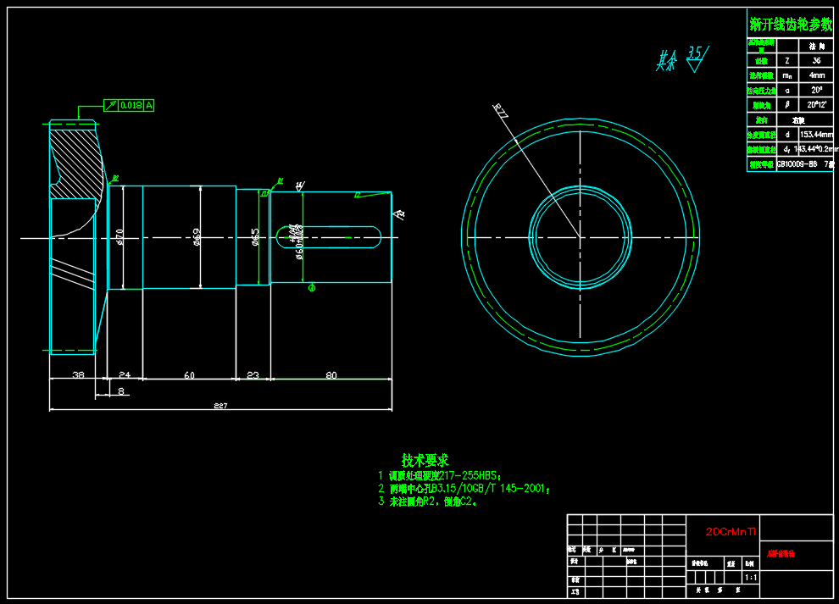Click the 渐开线齿轮参数 table title
Image resolution: width=839 pixels, height=604 pixels.
(791, 25)
